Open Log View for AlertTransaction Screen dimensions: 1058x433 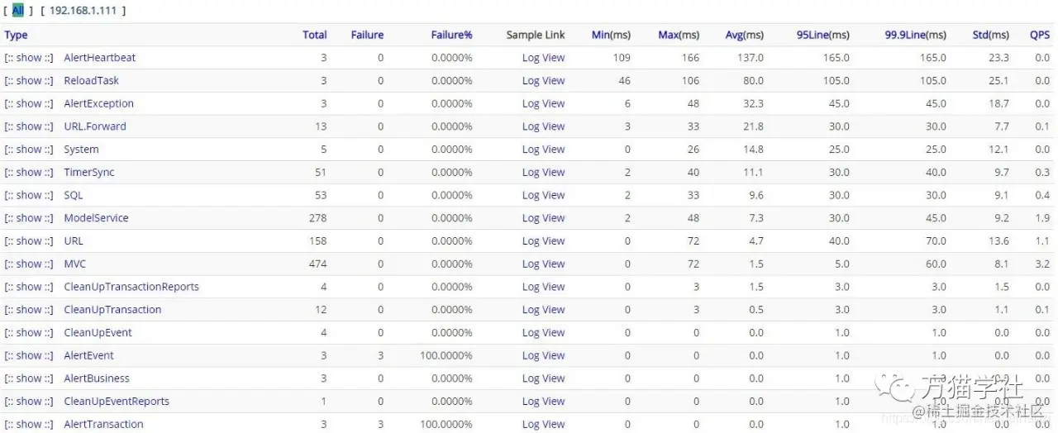pyautogui.click(x=543, y=424)
